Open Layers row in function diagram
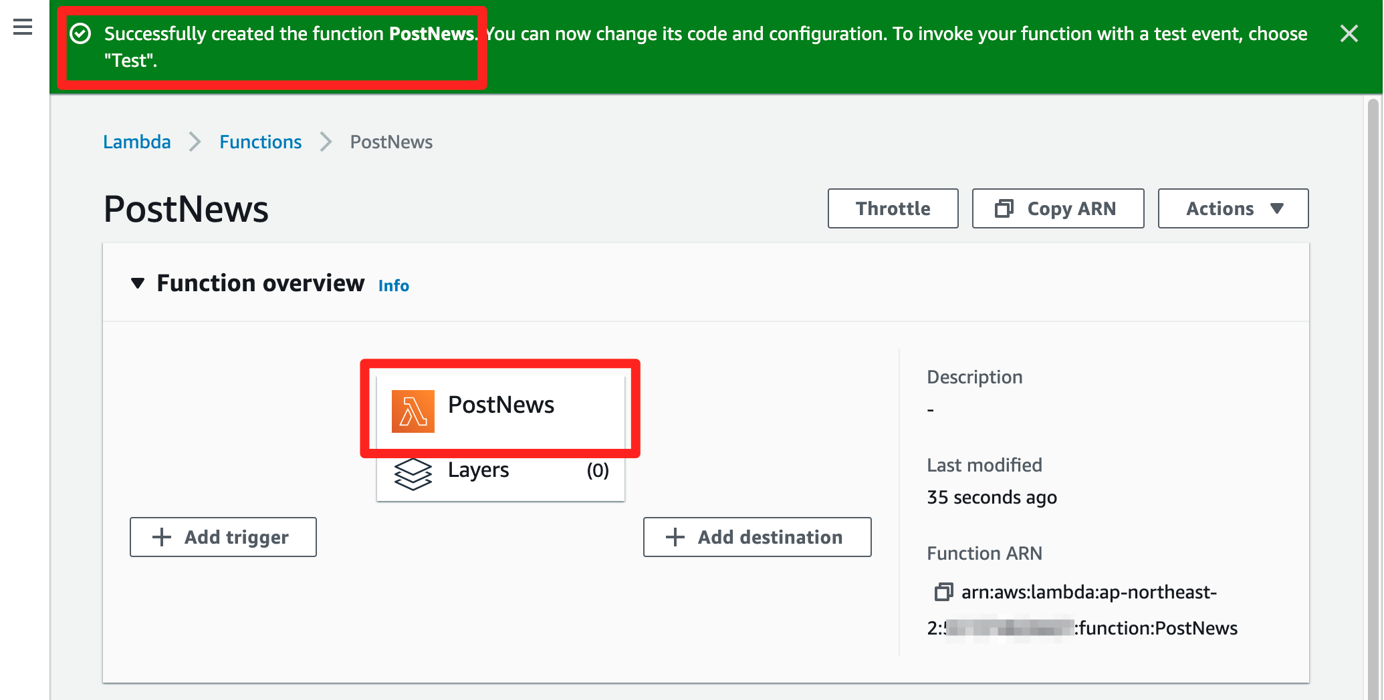 pyautogui.click(x=501, y=472)
